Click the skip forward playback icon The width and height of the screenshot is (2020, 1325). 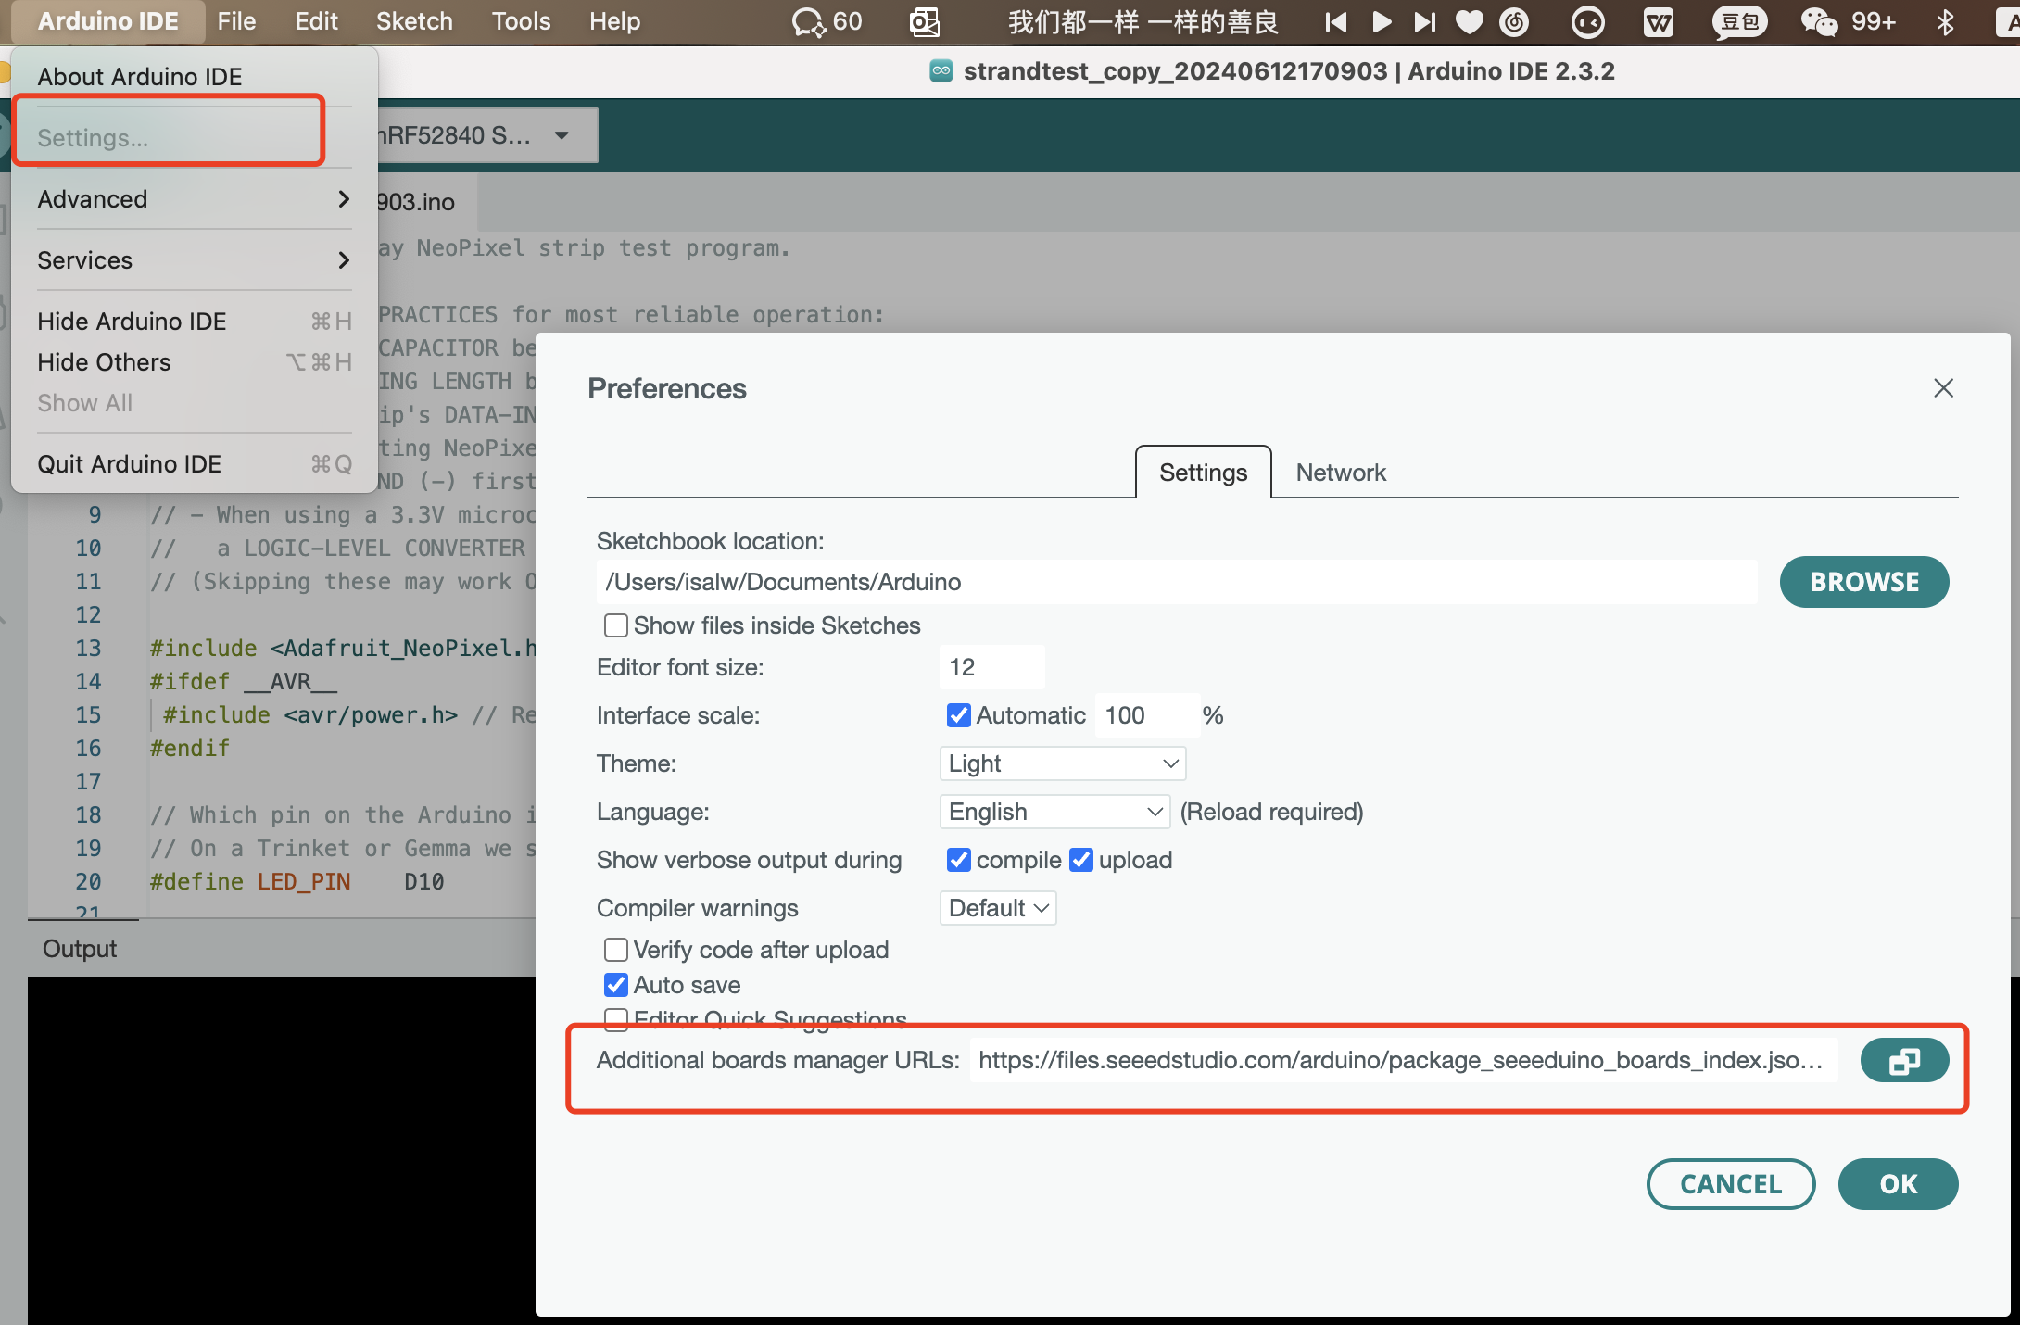[1421, 20]
